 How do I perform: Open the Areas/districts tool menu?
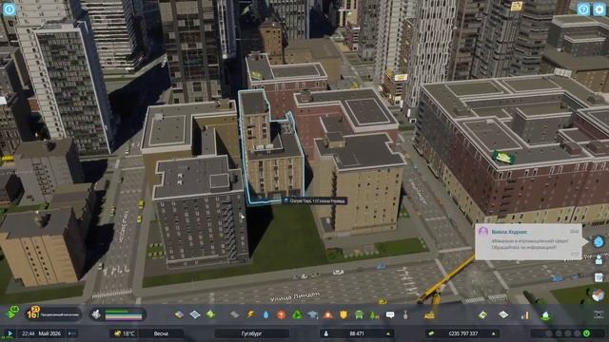click(195, 314)
